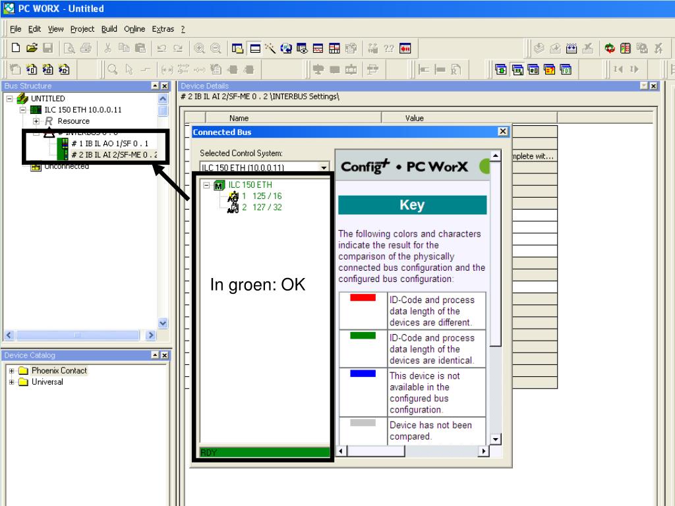The width and height of the screenshot is (675, 506).
Task: Select device 2 127 / 32 in Connected Bus
Action: [x=261, y=208]
